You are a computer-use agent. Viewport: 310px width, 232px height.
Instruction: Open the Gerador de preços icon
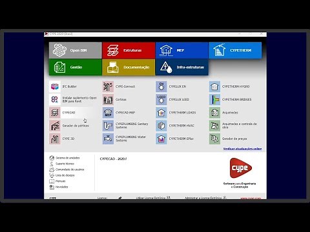[x=214, y=139]
